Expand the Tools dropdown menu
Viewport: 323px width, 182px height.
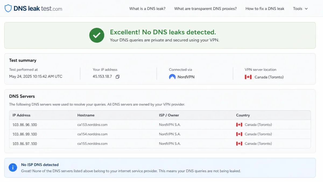coord(300,9)
